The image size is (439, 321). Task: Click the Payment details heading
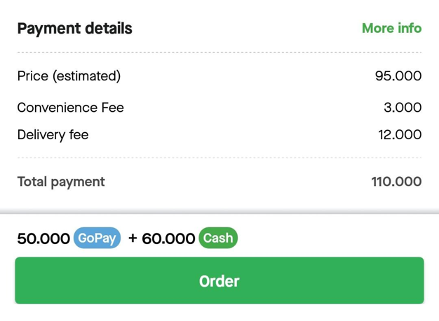[x=74, y=29]
